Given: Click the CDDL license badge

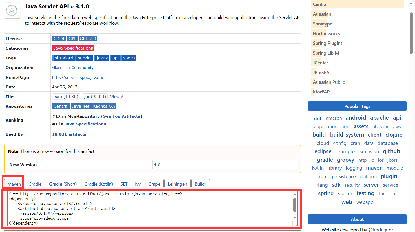Looking at the screenshot, I should point(59,39).
